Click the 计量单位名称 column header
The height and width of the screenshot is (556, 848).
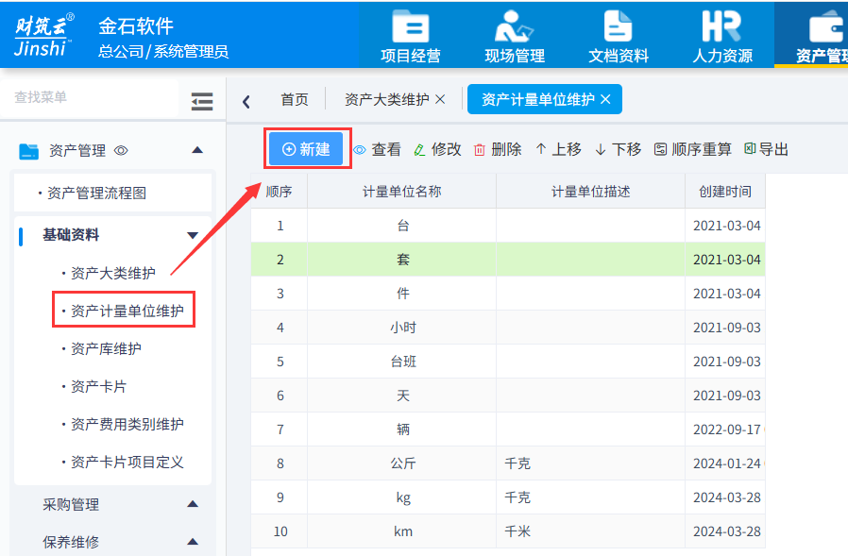(402, 192)
